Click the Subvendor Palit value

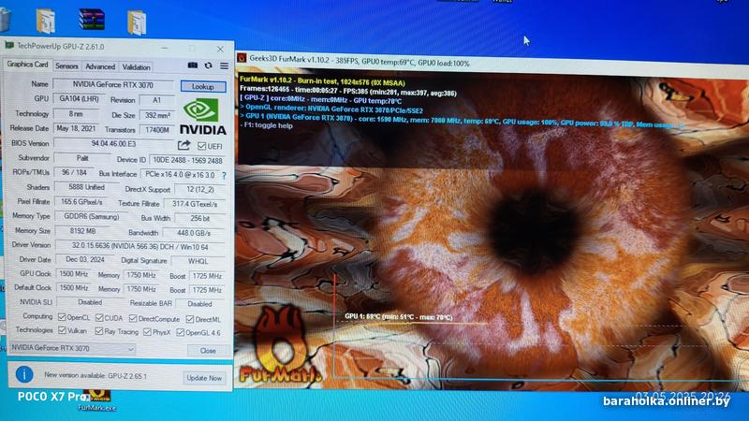click(x=82, y=158)
